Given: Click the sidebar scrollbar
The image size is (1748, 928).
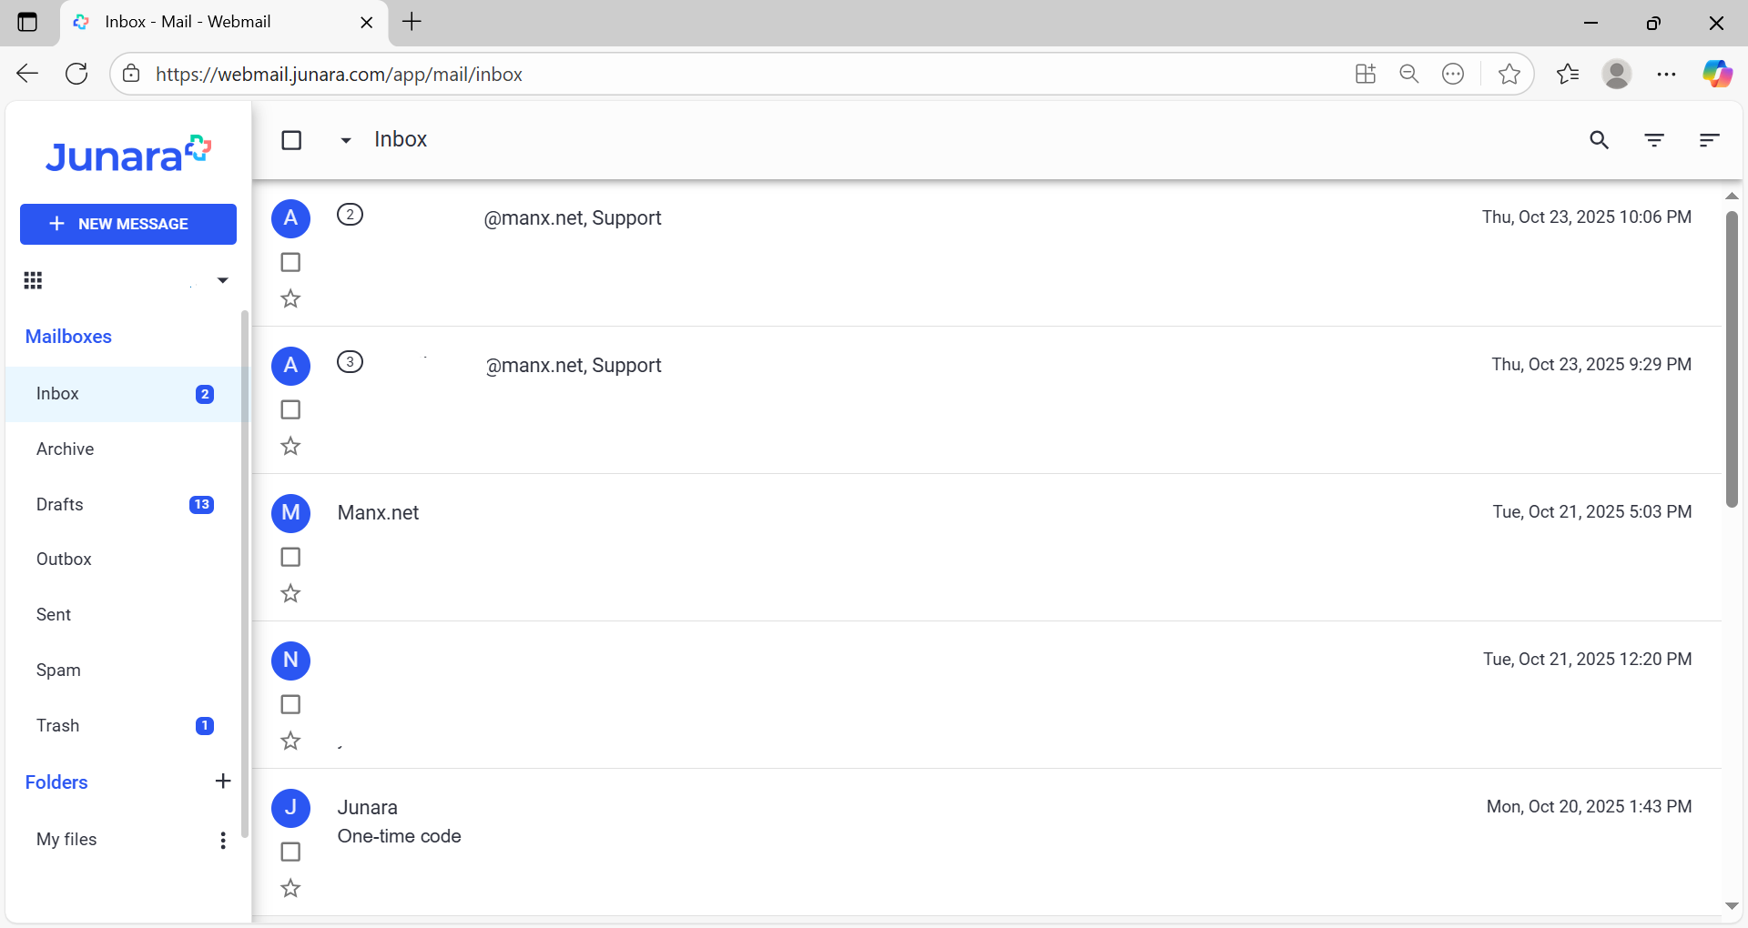Looking at the screenshot, I should pos(245,573).
